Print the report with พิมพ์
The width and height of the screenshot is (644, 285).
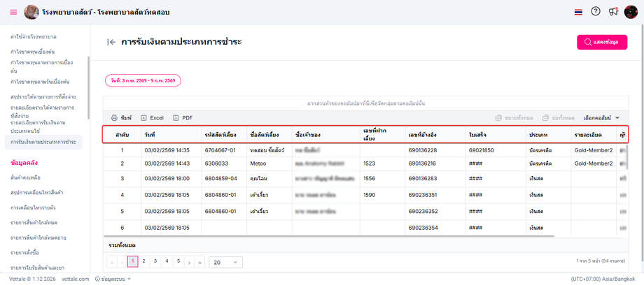click(x=122, y=117)
